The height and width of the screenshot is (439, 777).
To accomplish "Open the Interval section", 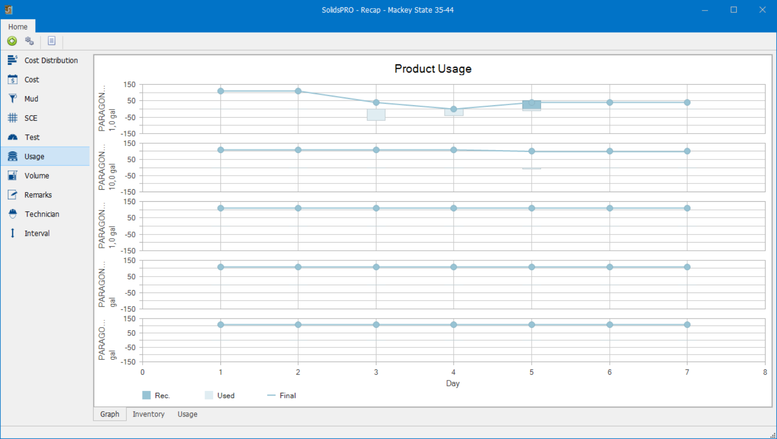I will (36, 233).
